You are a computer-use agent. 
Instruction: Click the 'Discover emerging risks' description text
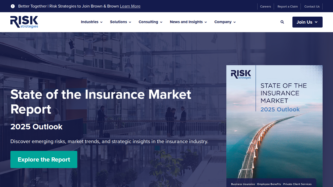click(109, 142)
